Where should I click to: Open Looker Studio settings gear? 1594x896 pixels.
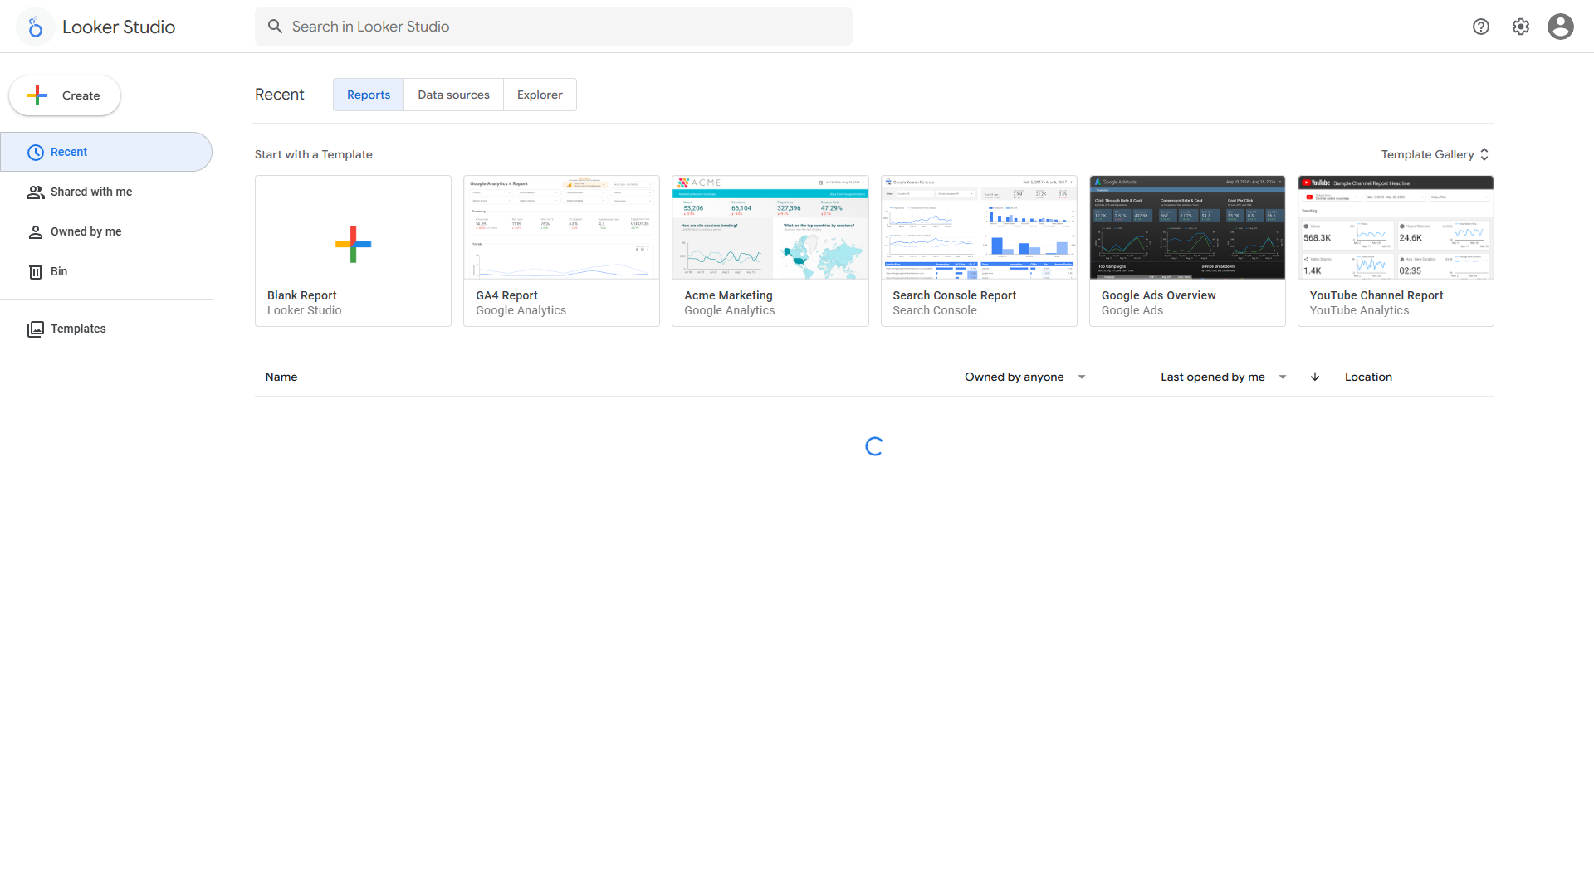coord(1521,26)
